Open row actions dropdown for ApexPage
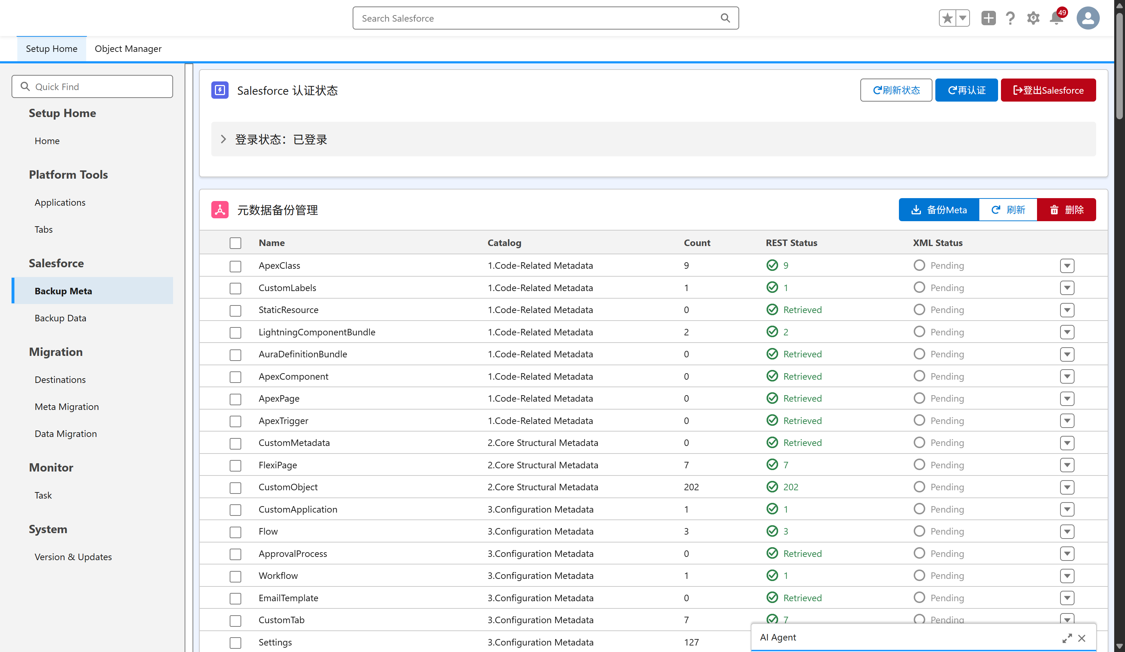The image size is (1125, 652). (1067, 399)
